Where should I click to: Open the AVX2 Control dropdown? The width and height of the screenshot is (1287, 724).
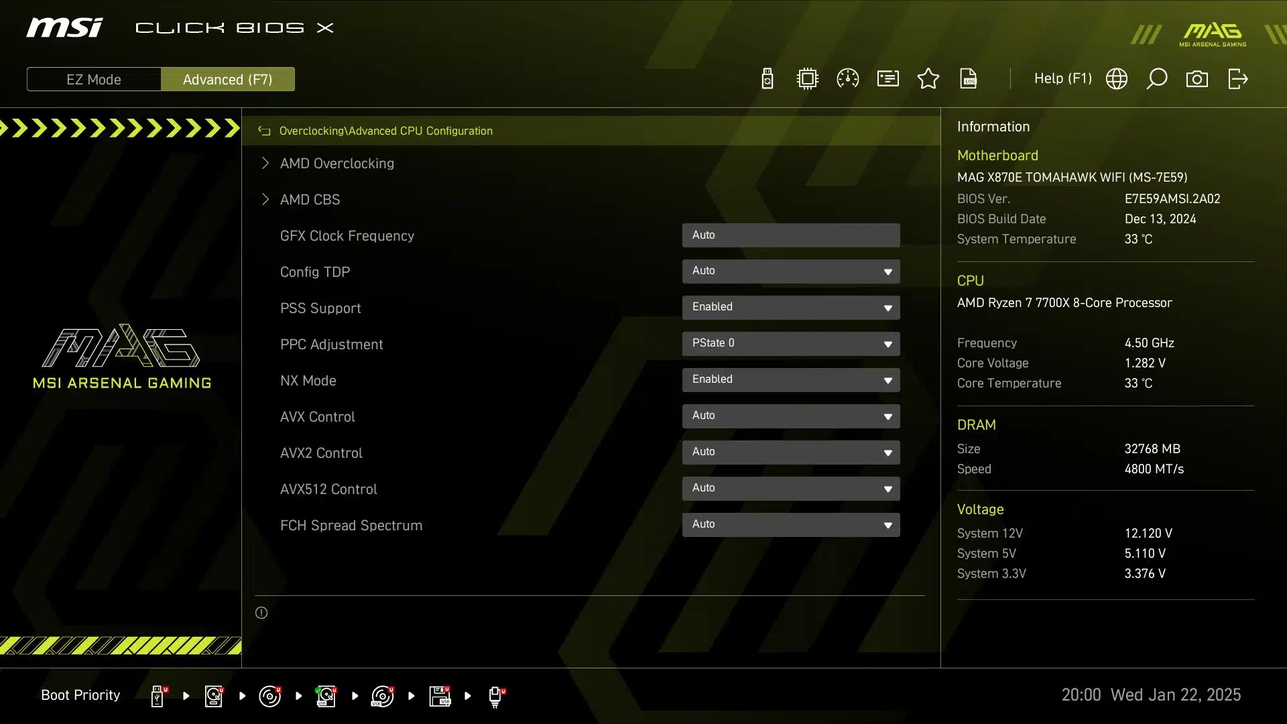(x=791, y=452)
